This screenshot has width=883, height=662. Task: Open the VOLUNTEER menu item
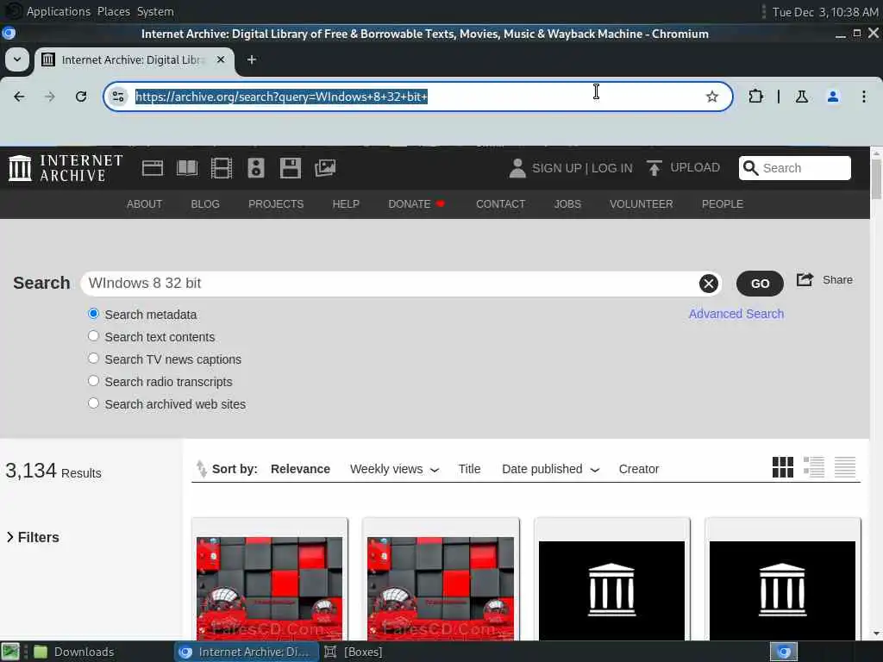click(x=642, y=204)
